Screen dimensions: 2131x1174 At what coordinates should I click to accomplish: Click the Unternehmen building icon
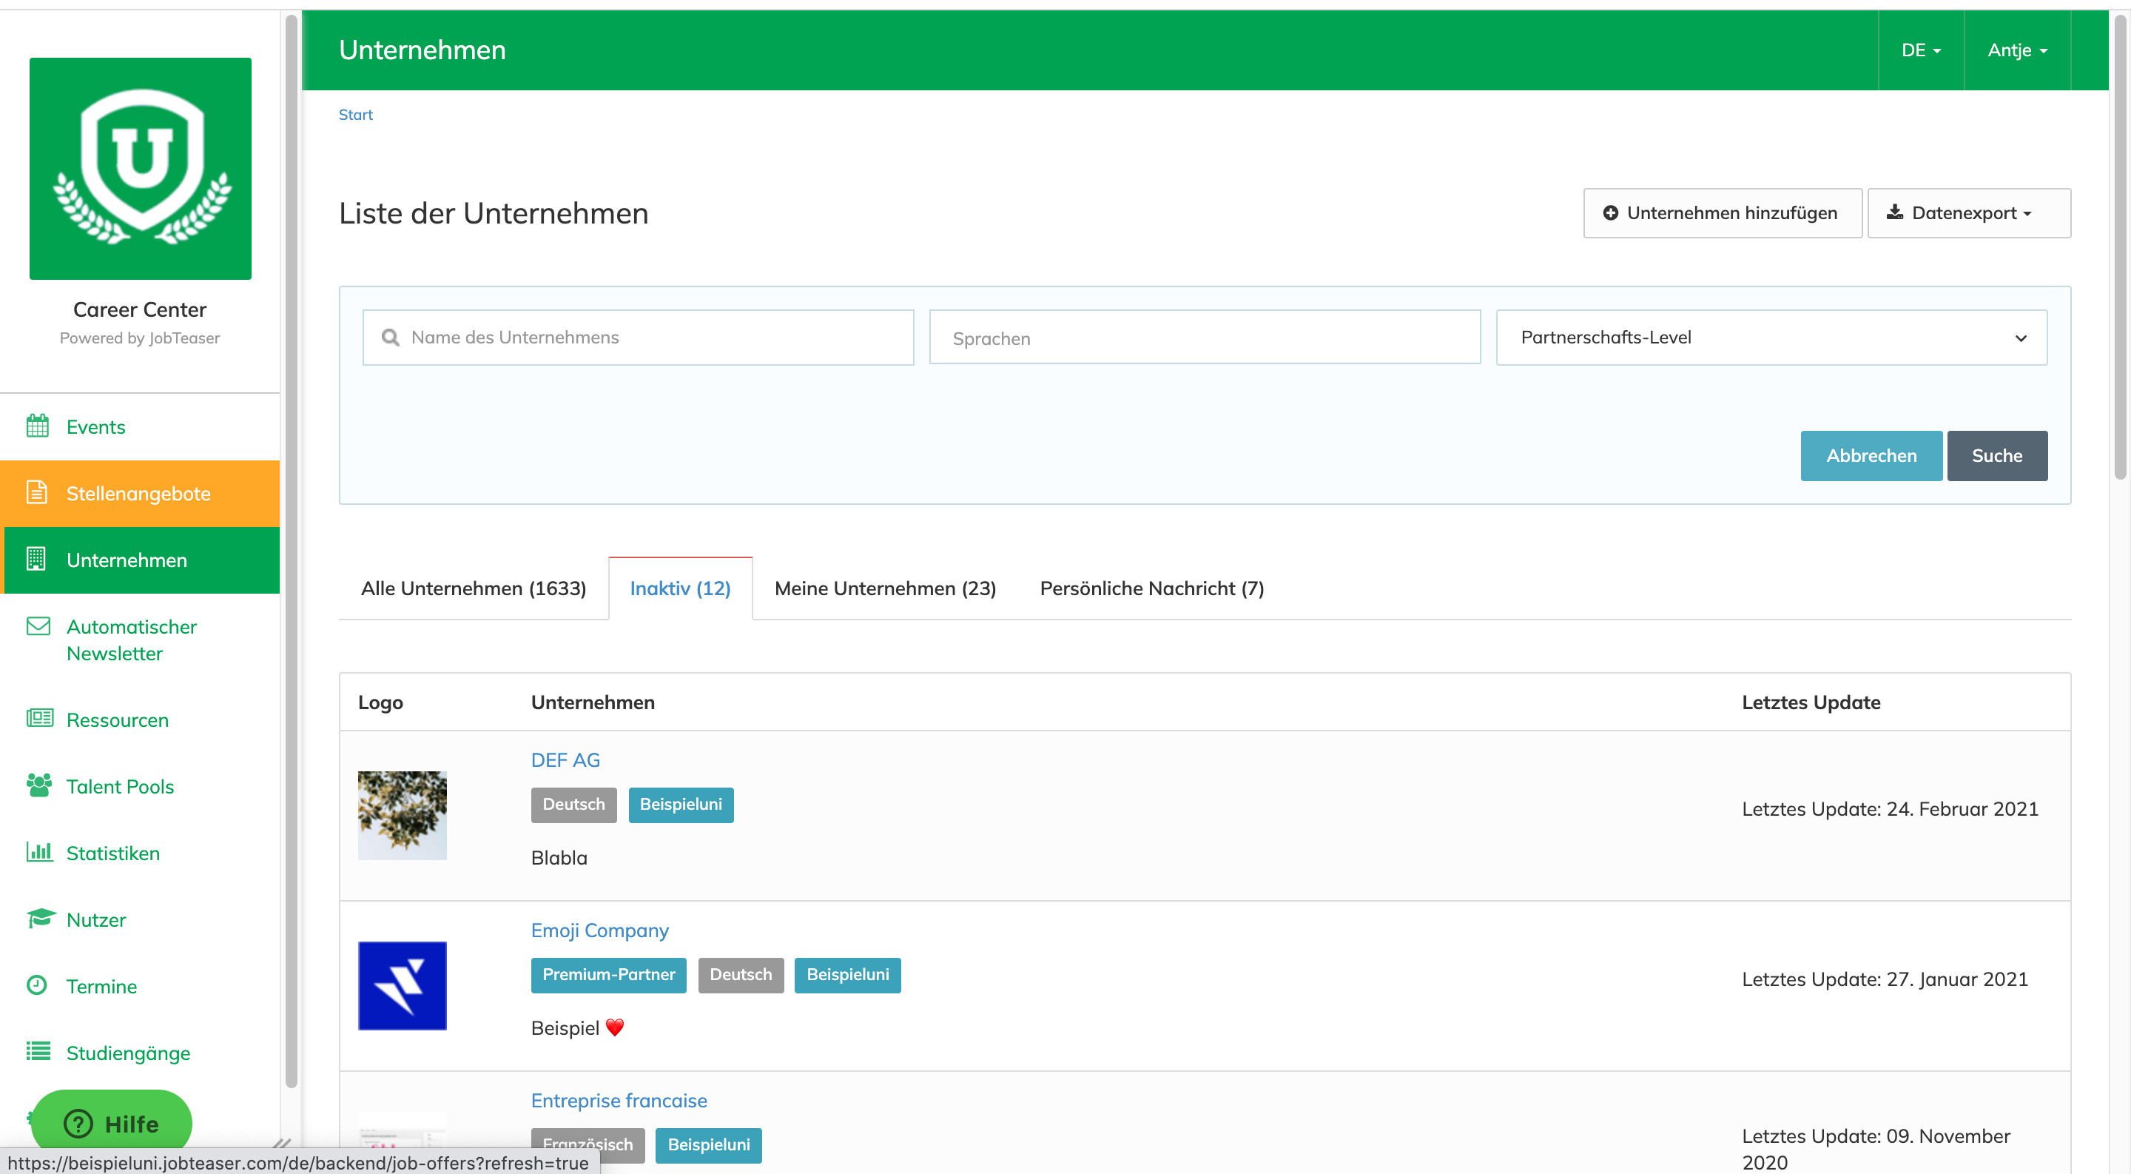tap(36, 560)
